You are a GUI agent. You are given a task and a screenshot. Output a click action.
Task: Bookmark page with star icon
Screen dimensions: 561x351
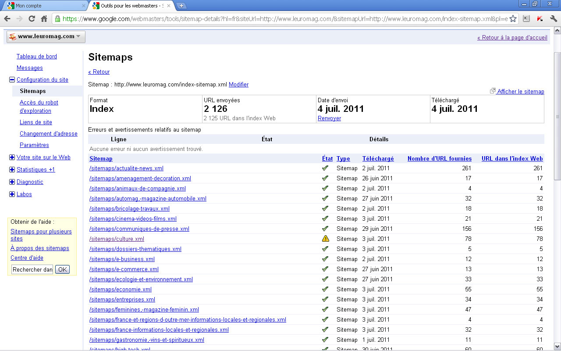pyautogui.click(x=513, y=19)
